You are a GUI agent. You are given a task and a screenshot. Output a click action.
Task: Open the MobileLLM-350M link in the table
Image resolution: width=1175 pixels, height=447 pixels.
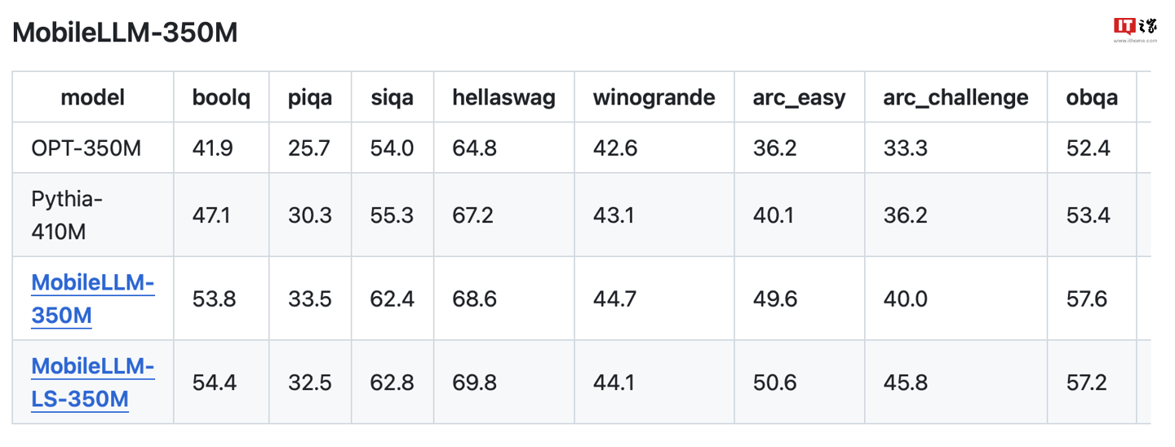click(x=92, y=299)
